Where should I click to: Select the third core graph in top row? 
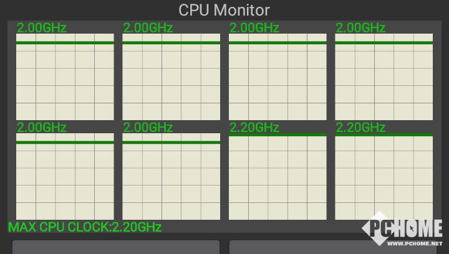coord(278,77)
